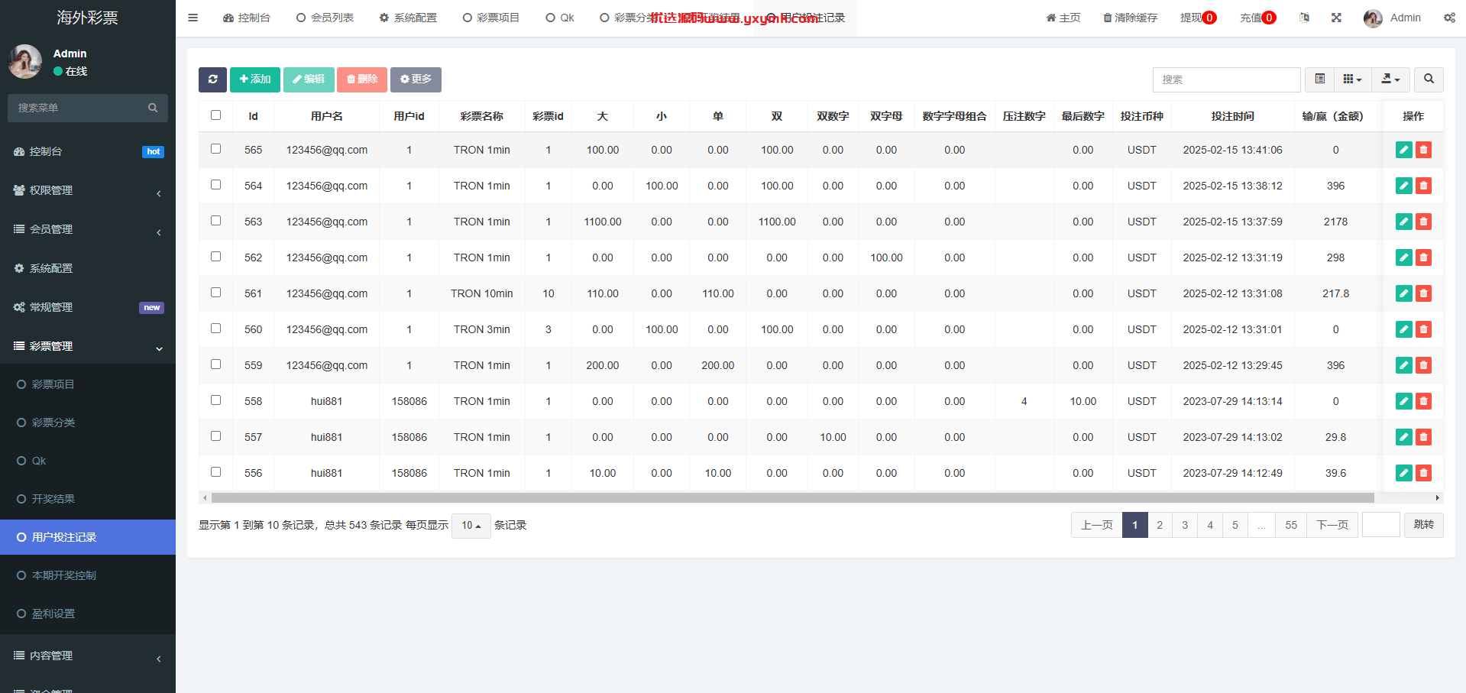1466x693 pixels.
Task: Switch to the 系统配置 tab
Action: pyautogui.click(x=408, y=18)
